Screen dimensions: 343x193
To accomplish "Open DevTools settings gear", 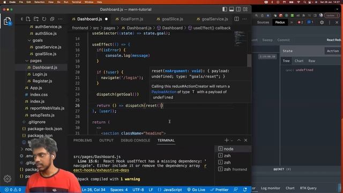I will (322, 23).
